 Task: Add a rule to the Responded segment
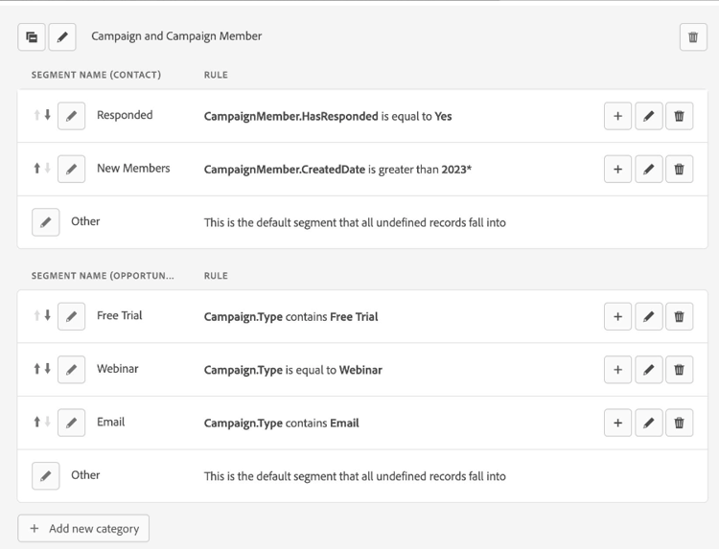click(617, 116)
